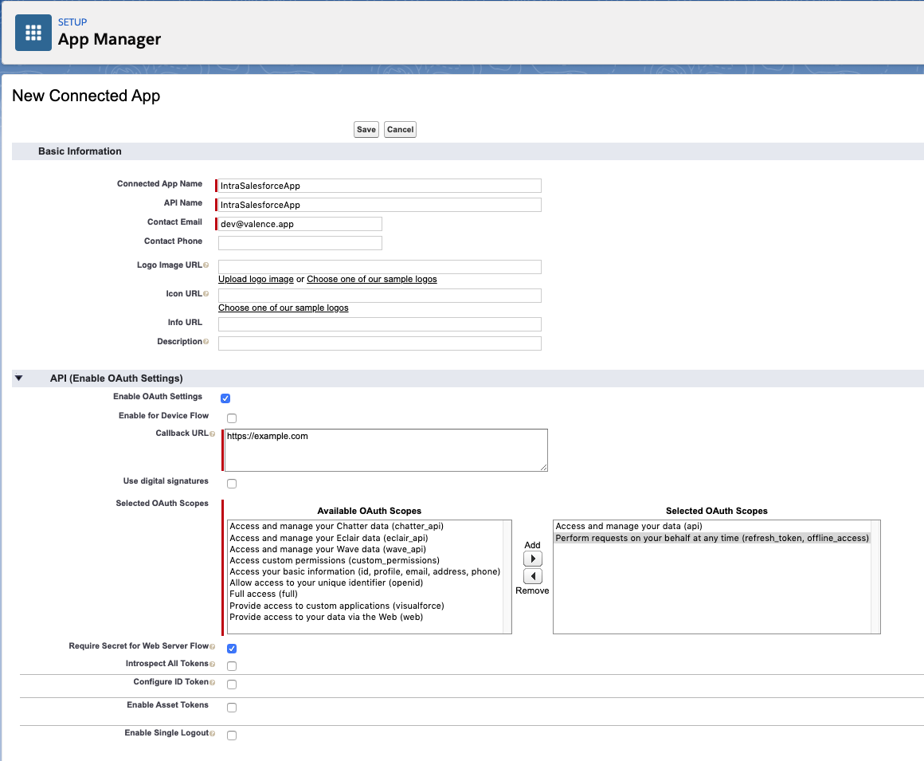
Task: Click the Save button
Action: tap(366, 130)
